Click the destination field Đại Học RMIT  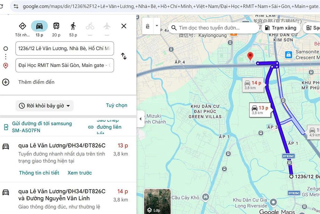click(x=65, y=66)
